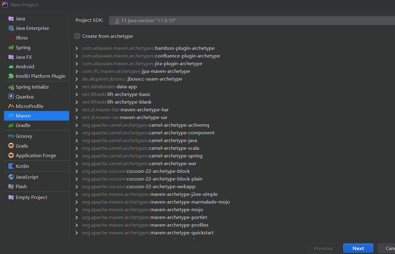Click the Grails icon
The height and width of the screenshot is (254, 395).
click(11, 146)
